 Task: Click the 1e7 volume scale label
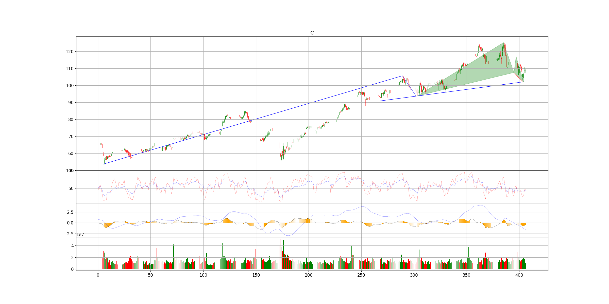[x=80, y=235]
